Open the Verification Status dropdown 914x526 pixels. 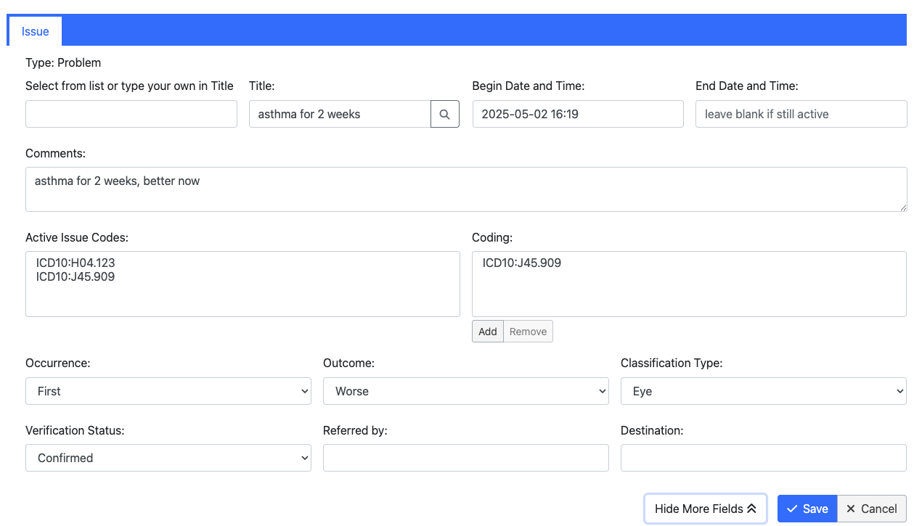[x=168, y=458]
